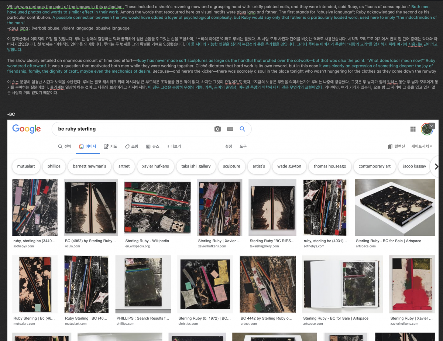443x341 pixels.
Task: Open the Google account profile avatar
Action: pos(427,129)
